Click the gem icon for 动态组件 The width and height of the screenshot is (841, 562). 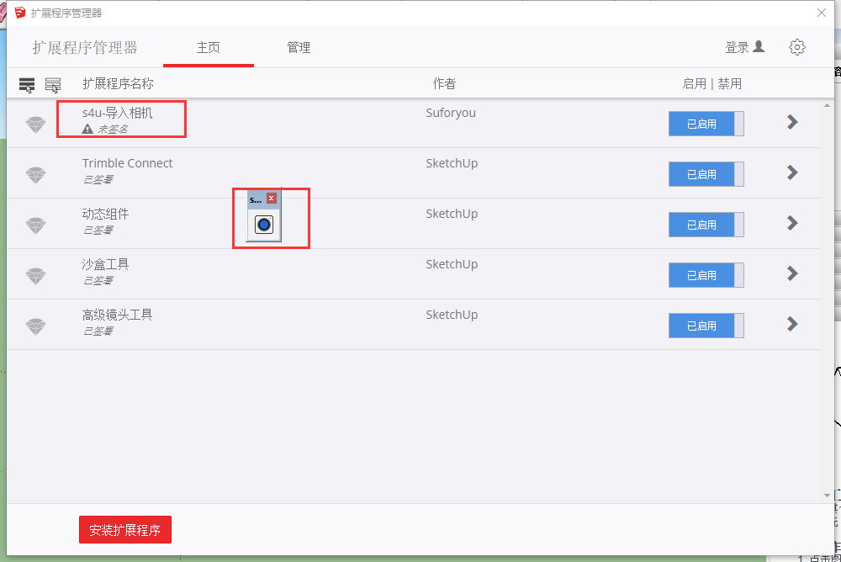coord(36,225)
